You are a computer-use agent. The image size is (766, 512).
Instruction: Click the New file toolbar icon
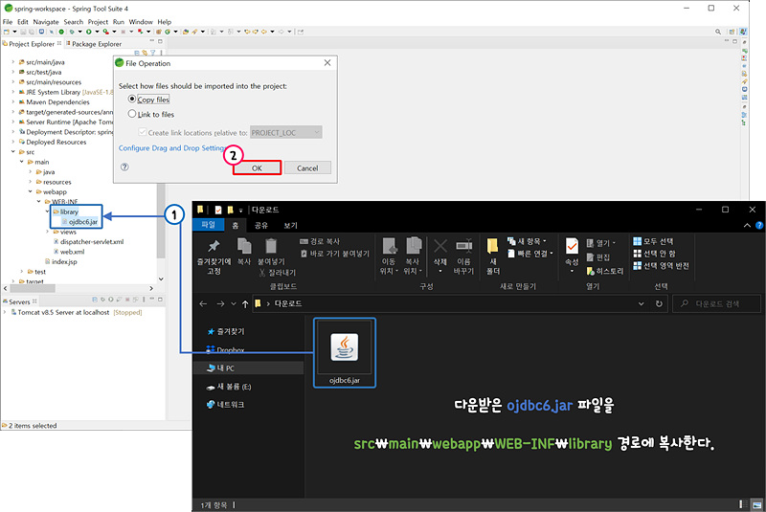(x=7, y=32)
